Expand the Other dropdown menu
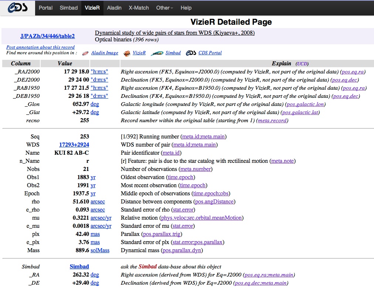The image size is (374, 288). click(x=164, y=8)
